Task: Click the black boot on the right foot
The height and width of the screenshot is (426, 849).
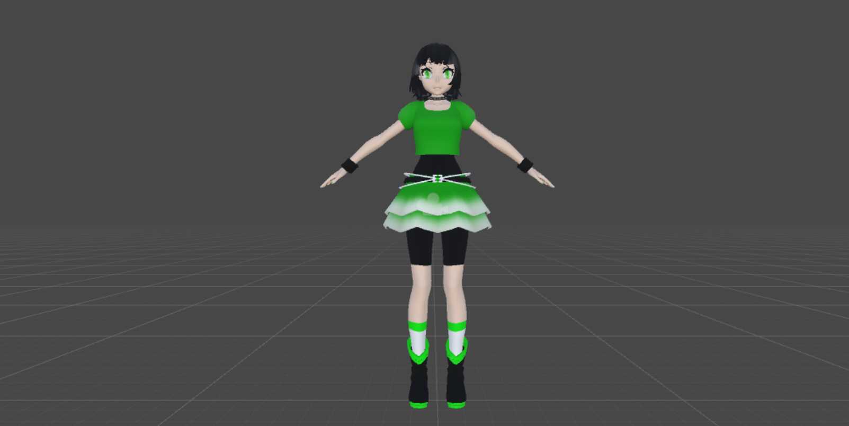Action: click(x=456, y=381)
